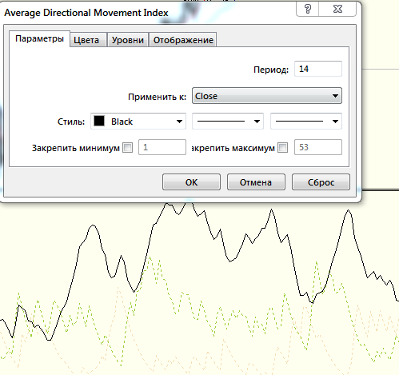Click the Применить к label
399x375 pixels.
pos(157,97)
